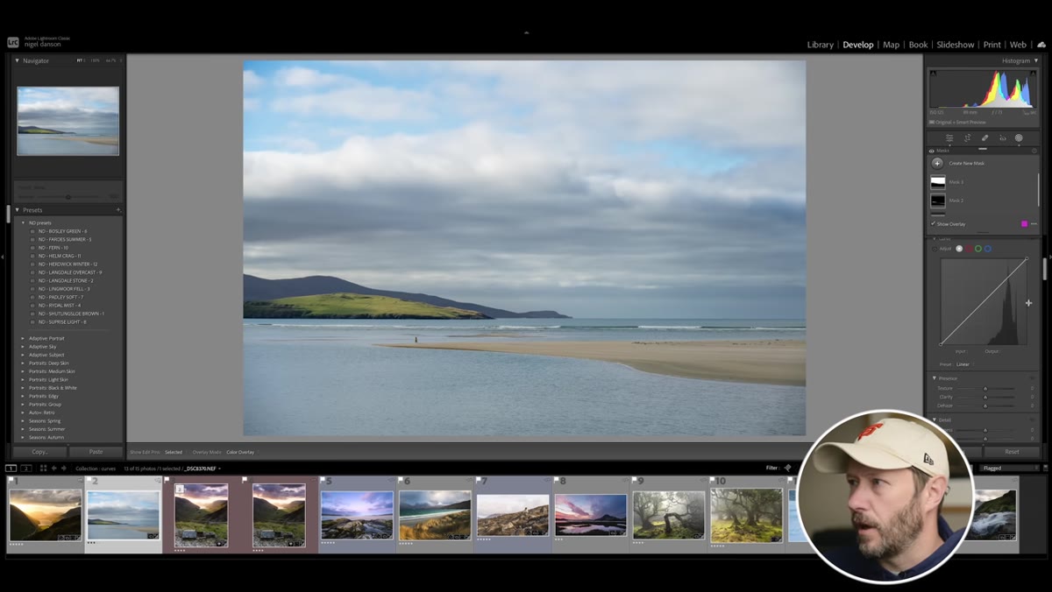The image size is (1052, 592).
Task: Expand the Adaptive: Portrait preset group
Action: (24, 338)
